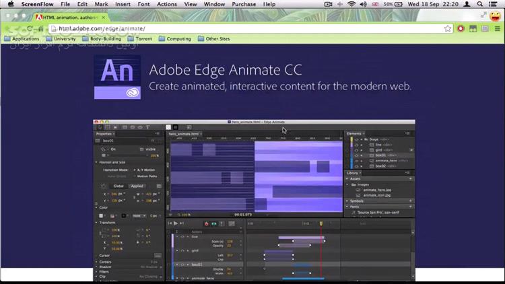505x284 pixels.
Task: Select the Global position toggle
Action: point(119,186)
